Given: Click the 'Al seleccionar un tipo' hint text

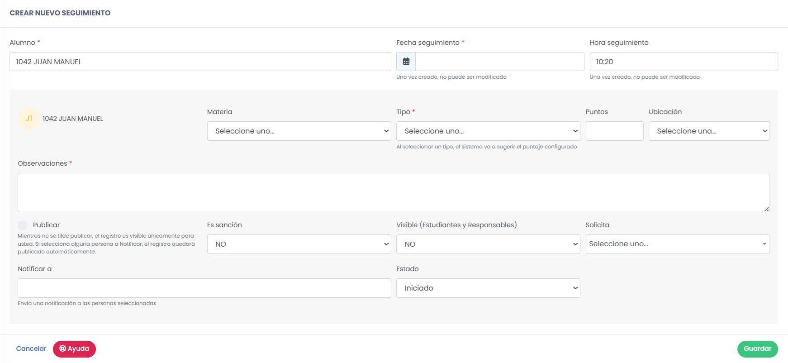Looking at the screenshot, I should (487, 147).
